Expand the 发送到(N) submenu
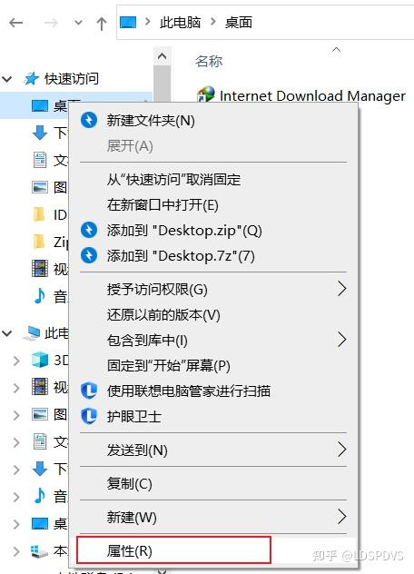Image resolution: width=414 pixels, height=574 pixels. tap(341, 450)
